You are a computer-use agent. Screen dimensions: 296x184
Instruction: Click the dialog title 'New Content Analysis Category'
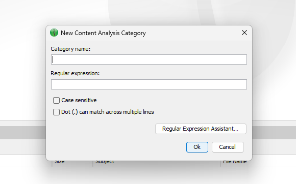tap(103, 33)
